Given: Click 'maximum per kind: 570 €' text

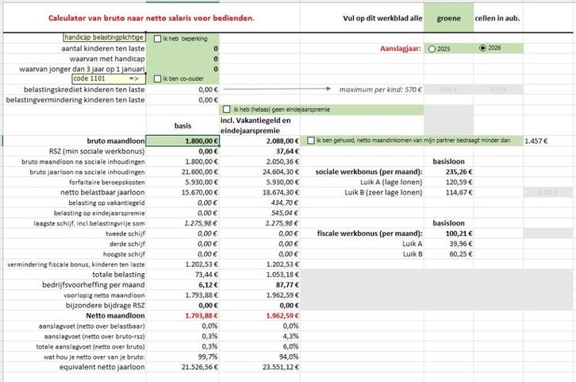Looking at the screenshot, I should 380,90.
